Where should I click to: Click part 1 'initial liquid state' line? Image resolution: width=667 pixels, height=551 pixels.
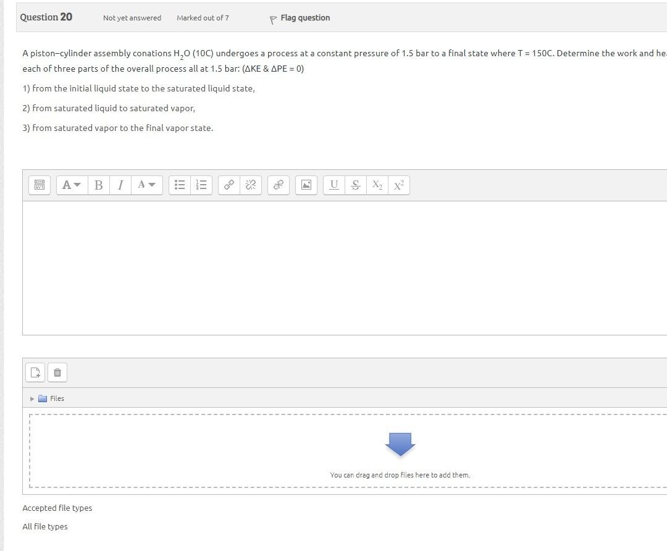point(139,88)
